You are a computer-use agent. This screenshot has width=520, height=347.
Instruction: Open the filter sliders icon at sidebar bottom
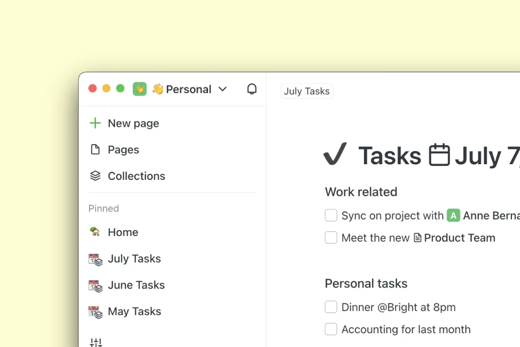click(x=95, y=342)
